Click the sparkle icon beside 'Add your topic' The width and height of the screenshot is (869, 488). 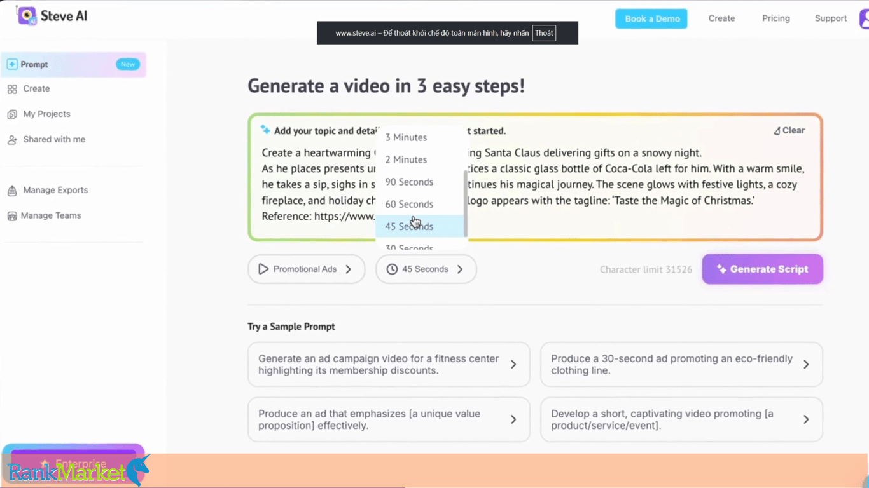265,130
